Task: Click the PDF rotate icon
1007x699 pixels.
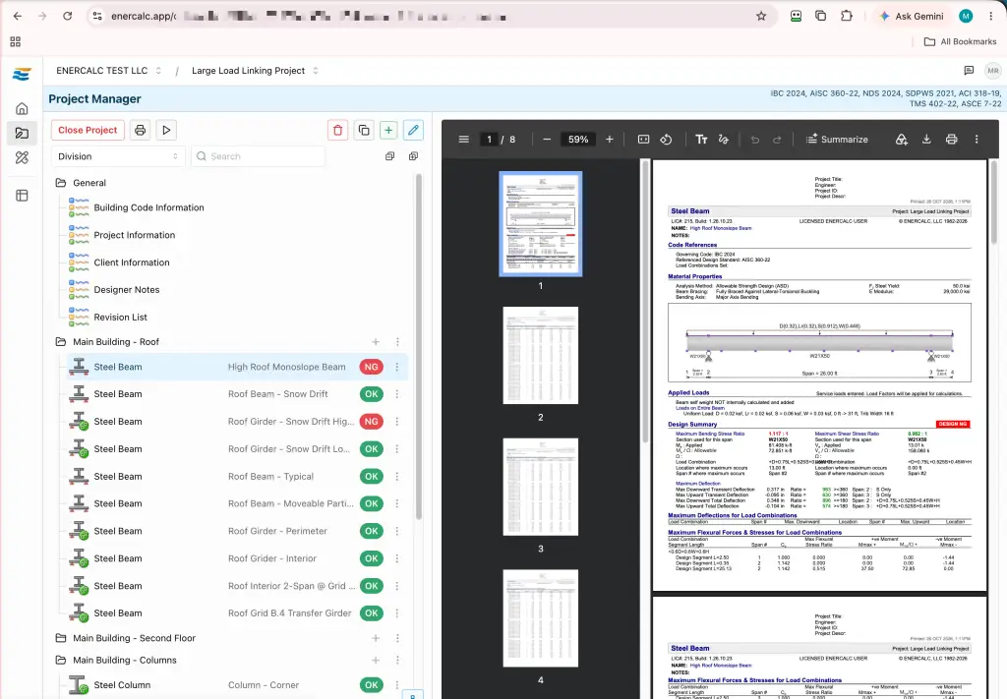Action: tap(666, 140)
